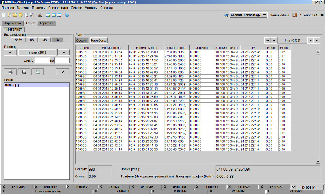Switch measurement unit to Мб

click(x=44, y=40)
